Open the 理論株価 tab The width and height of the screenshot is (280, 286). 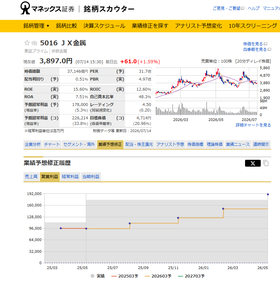pos(215,144)
